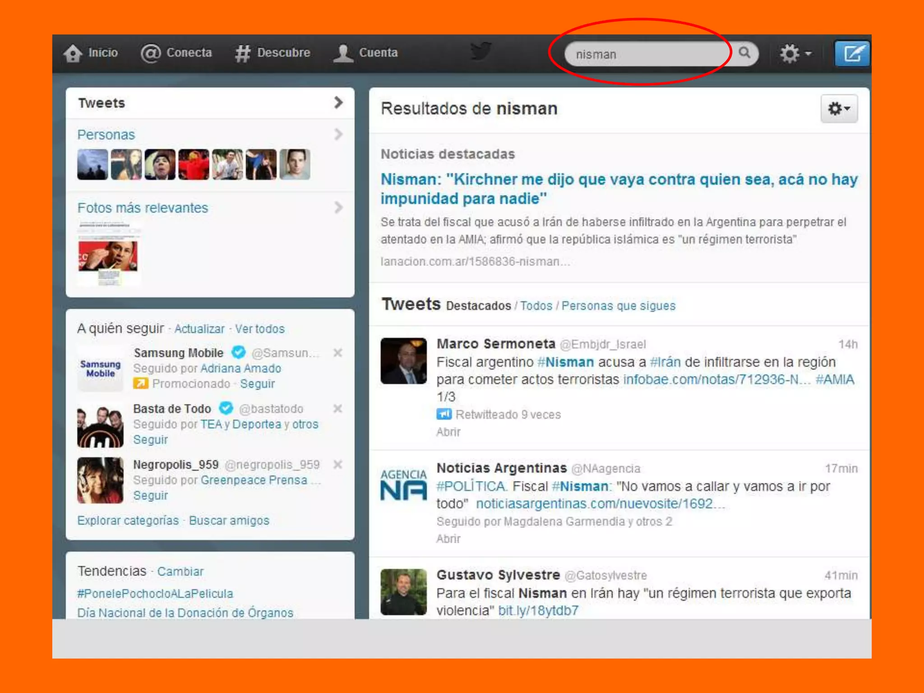Expand the Personas section chevron
The width and height of the screenshot is (924, 693).
pos(338,134)
